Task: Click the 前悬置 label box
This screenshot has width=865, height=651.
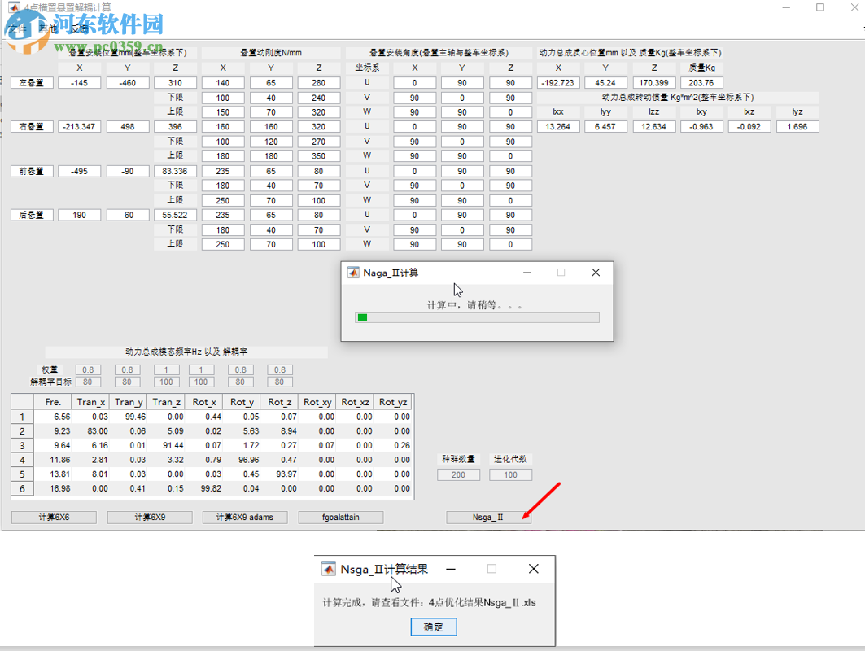Action: tap(32, 171)
